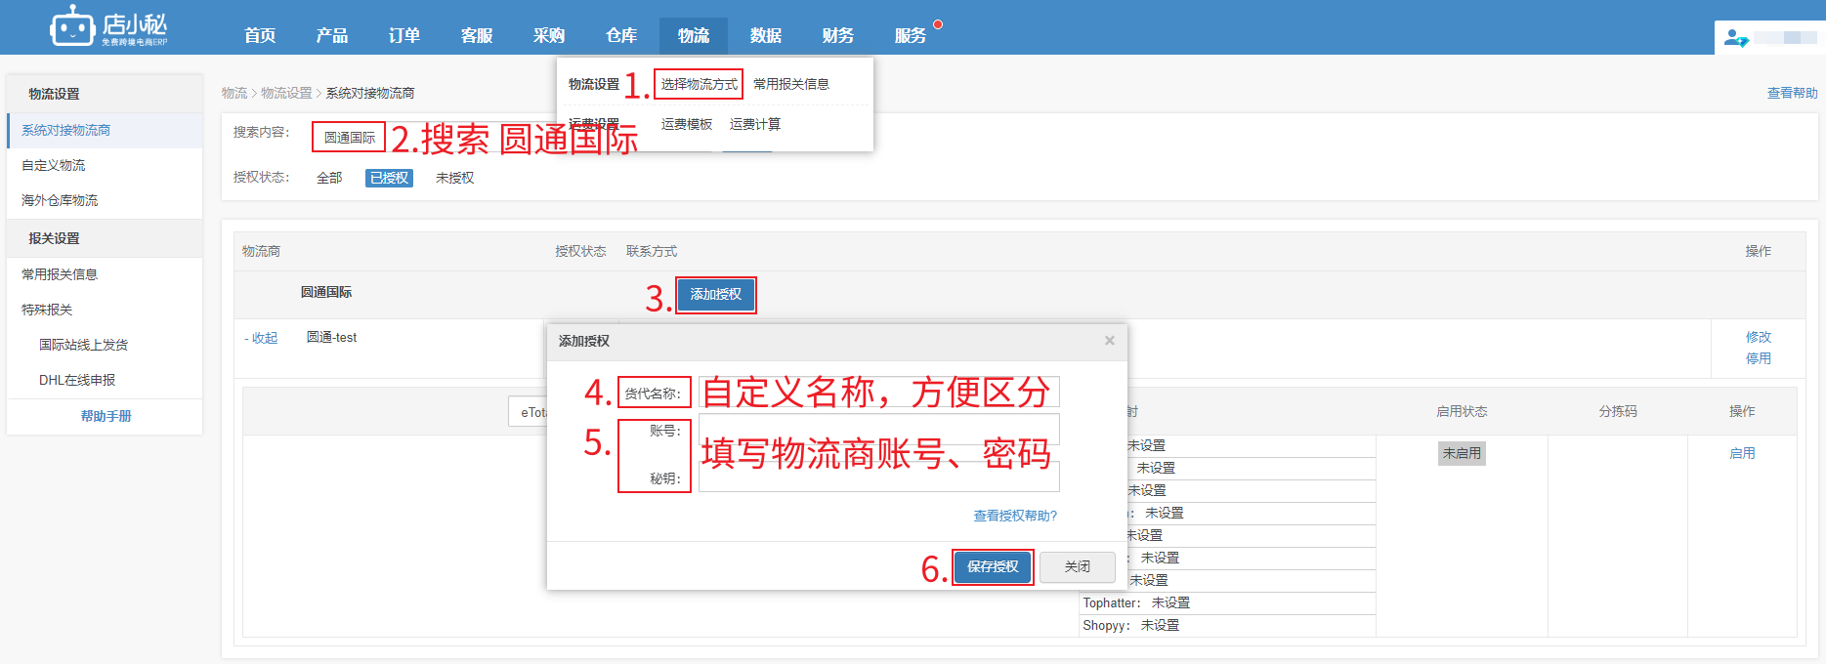The width and height of the screenshot is (1826, 664).
Task: Open the 数据 nav tab
Action: click(766, 35)
